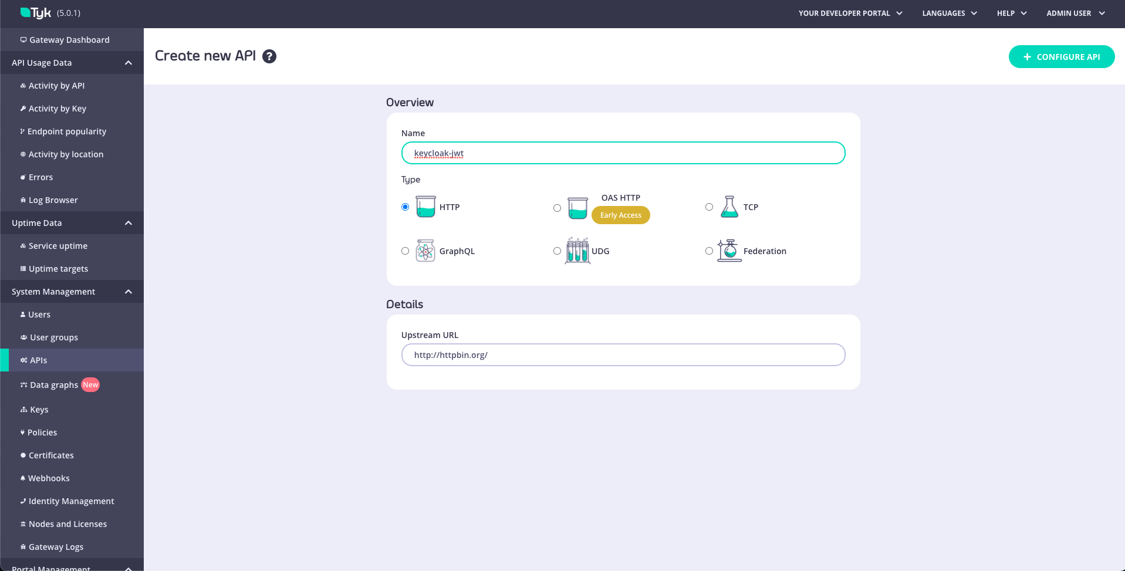Click the OAS HTTP beaker icon
Viewport: 1125px width, 571px height.
click(x=577, y=208)
